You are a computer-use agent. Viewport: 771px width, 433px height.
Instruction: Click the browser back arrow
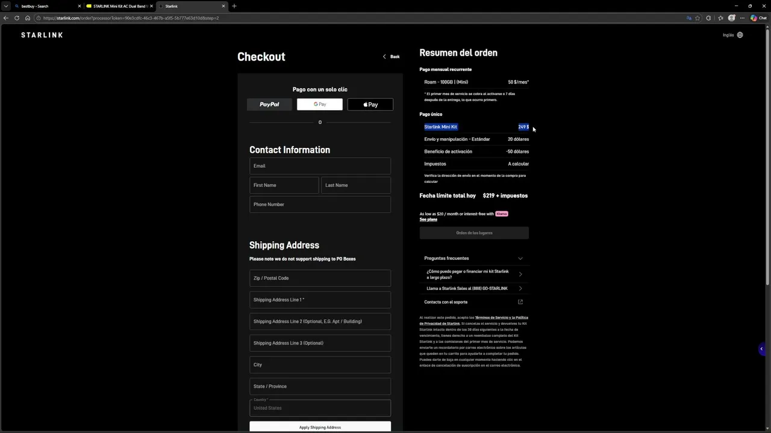click(6, 18)
